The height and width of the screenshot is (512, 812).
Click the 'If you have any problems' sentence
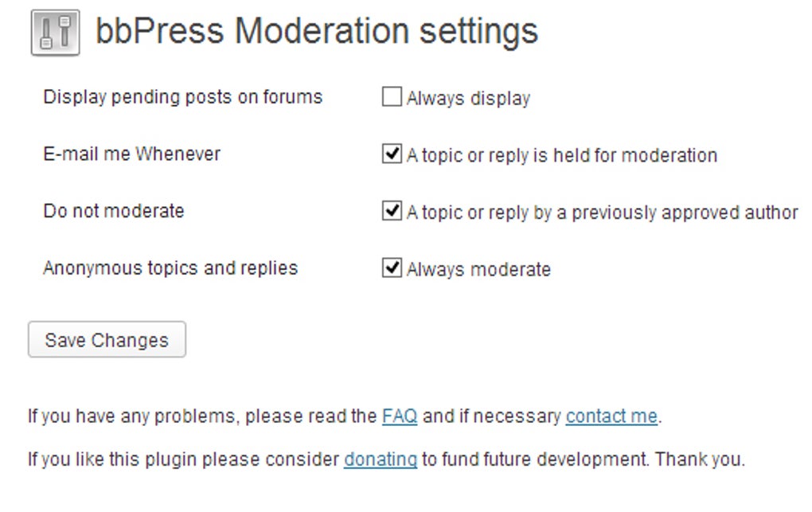coord(199,416)
